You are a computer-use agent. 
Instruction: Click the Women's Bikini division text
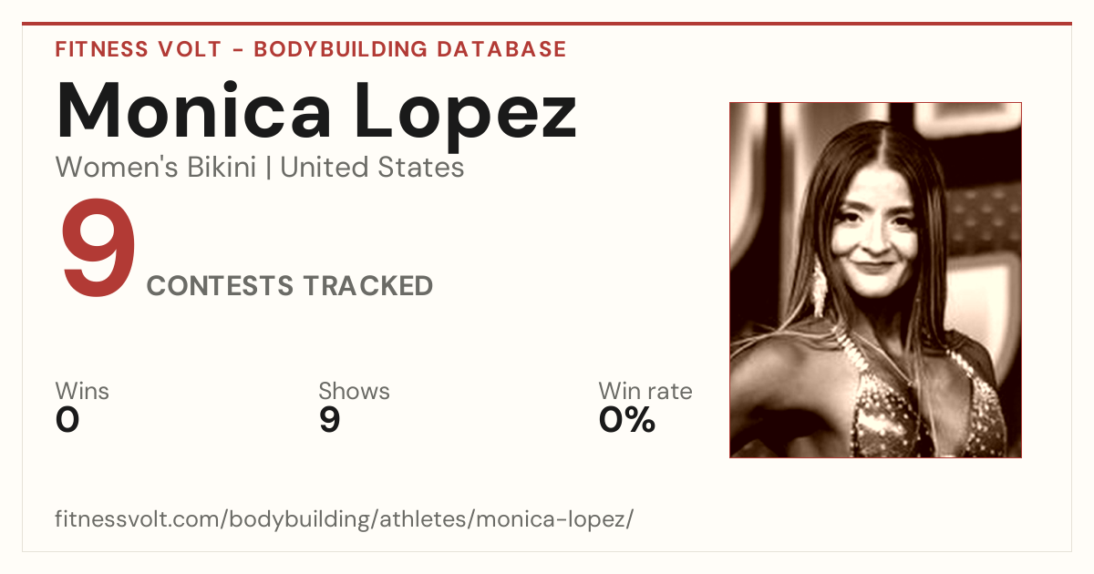(156, 168)
